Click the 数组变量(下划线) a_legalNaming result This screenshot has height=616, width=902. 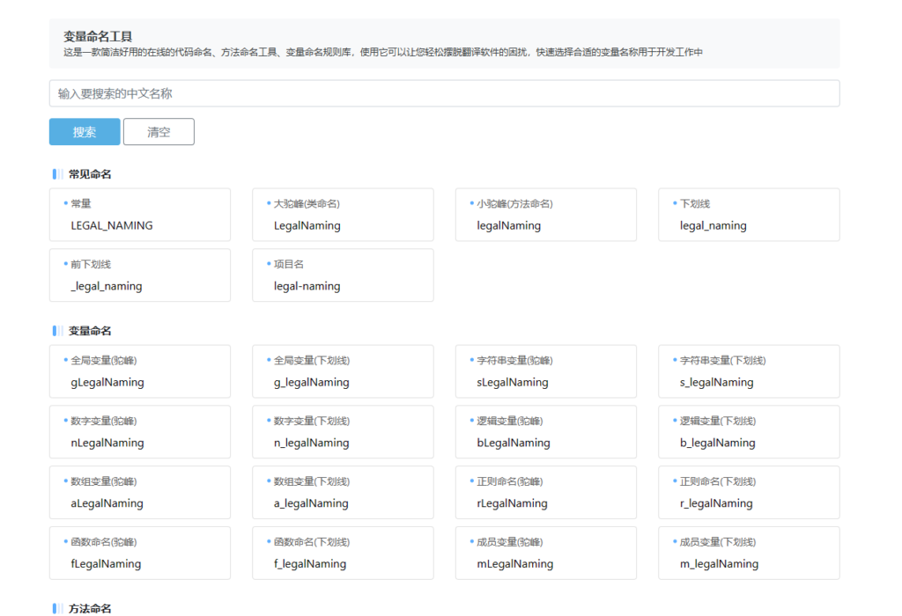[x=343, y=492]
